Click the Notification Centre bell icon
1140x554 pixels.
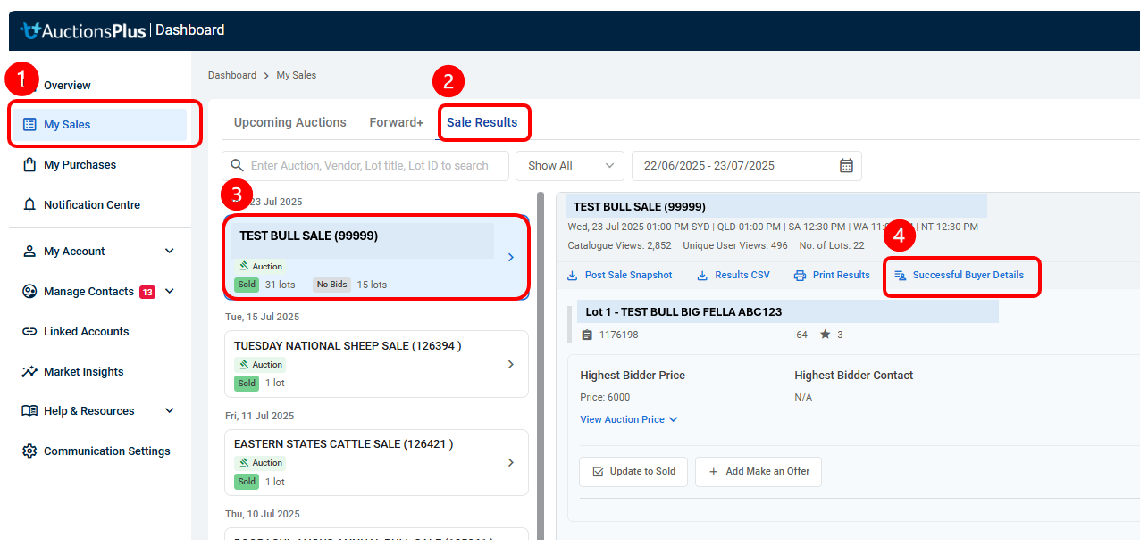[29, 205]
